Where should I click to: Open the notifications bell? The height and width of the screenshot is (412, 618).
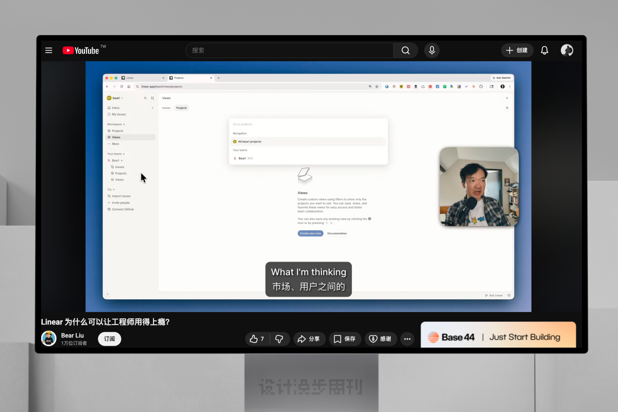coord(544,50)
